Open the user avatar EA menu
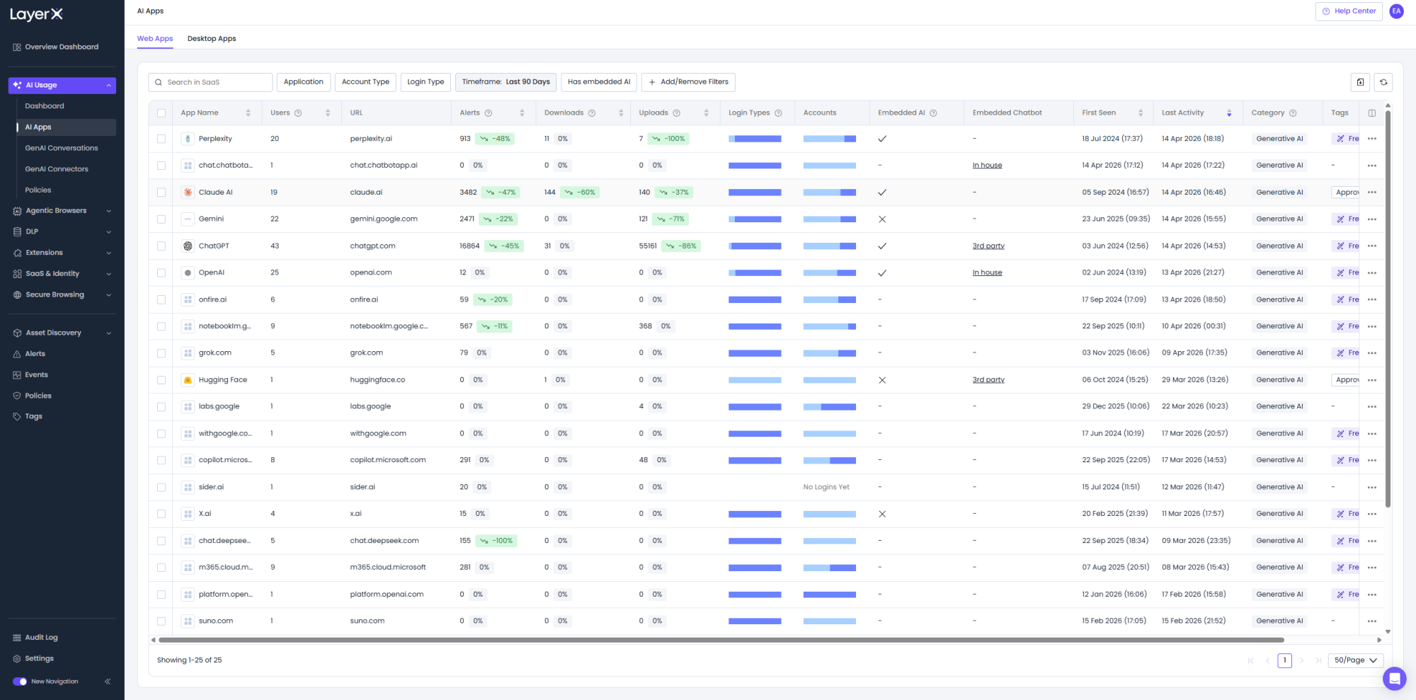 tap(1396, 11)
